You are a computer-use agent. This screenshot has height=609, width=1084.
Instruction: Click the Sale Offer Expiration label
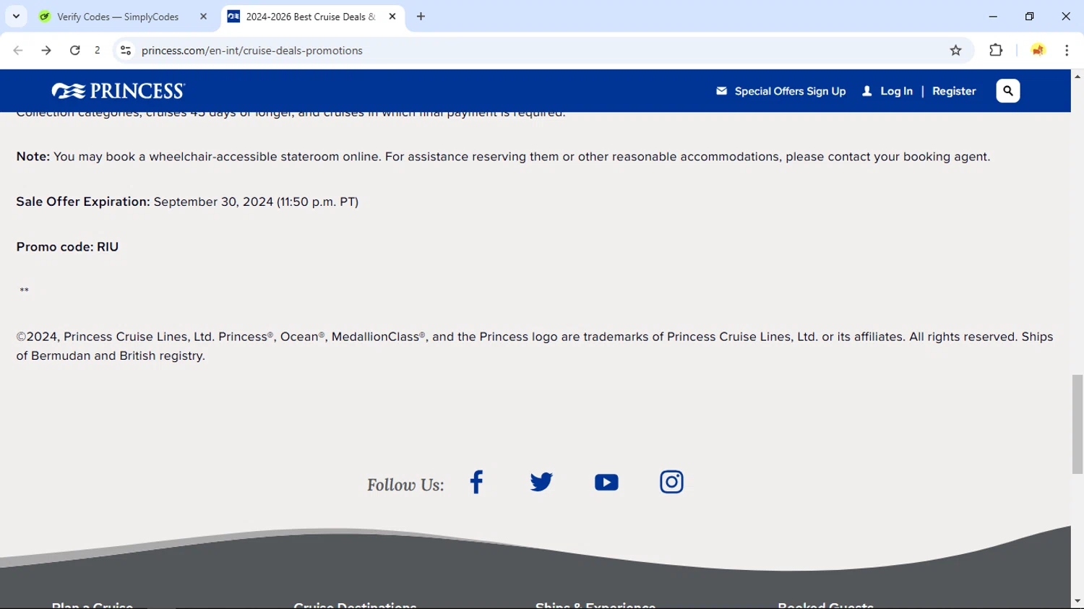coord(83,202)
